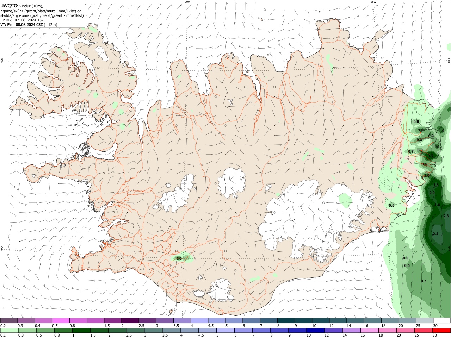The image size is (451, 338).
Task: Pick the palest green 0.1–0.3 swatch in lower legend
Action: click(x=9, y=330)
